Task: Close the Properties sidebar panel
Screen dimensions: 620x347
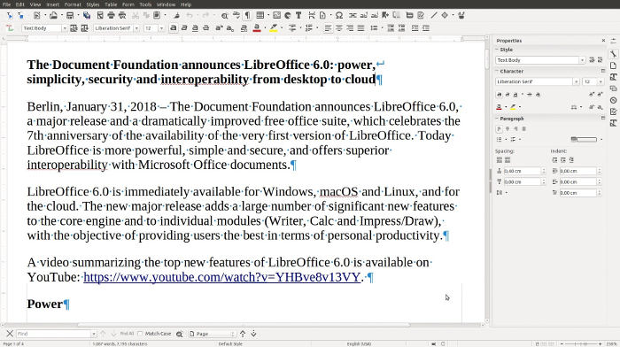Action: (603, 41)
